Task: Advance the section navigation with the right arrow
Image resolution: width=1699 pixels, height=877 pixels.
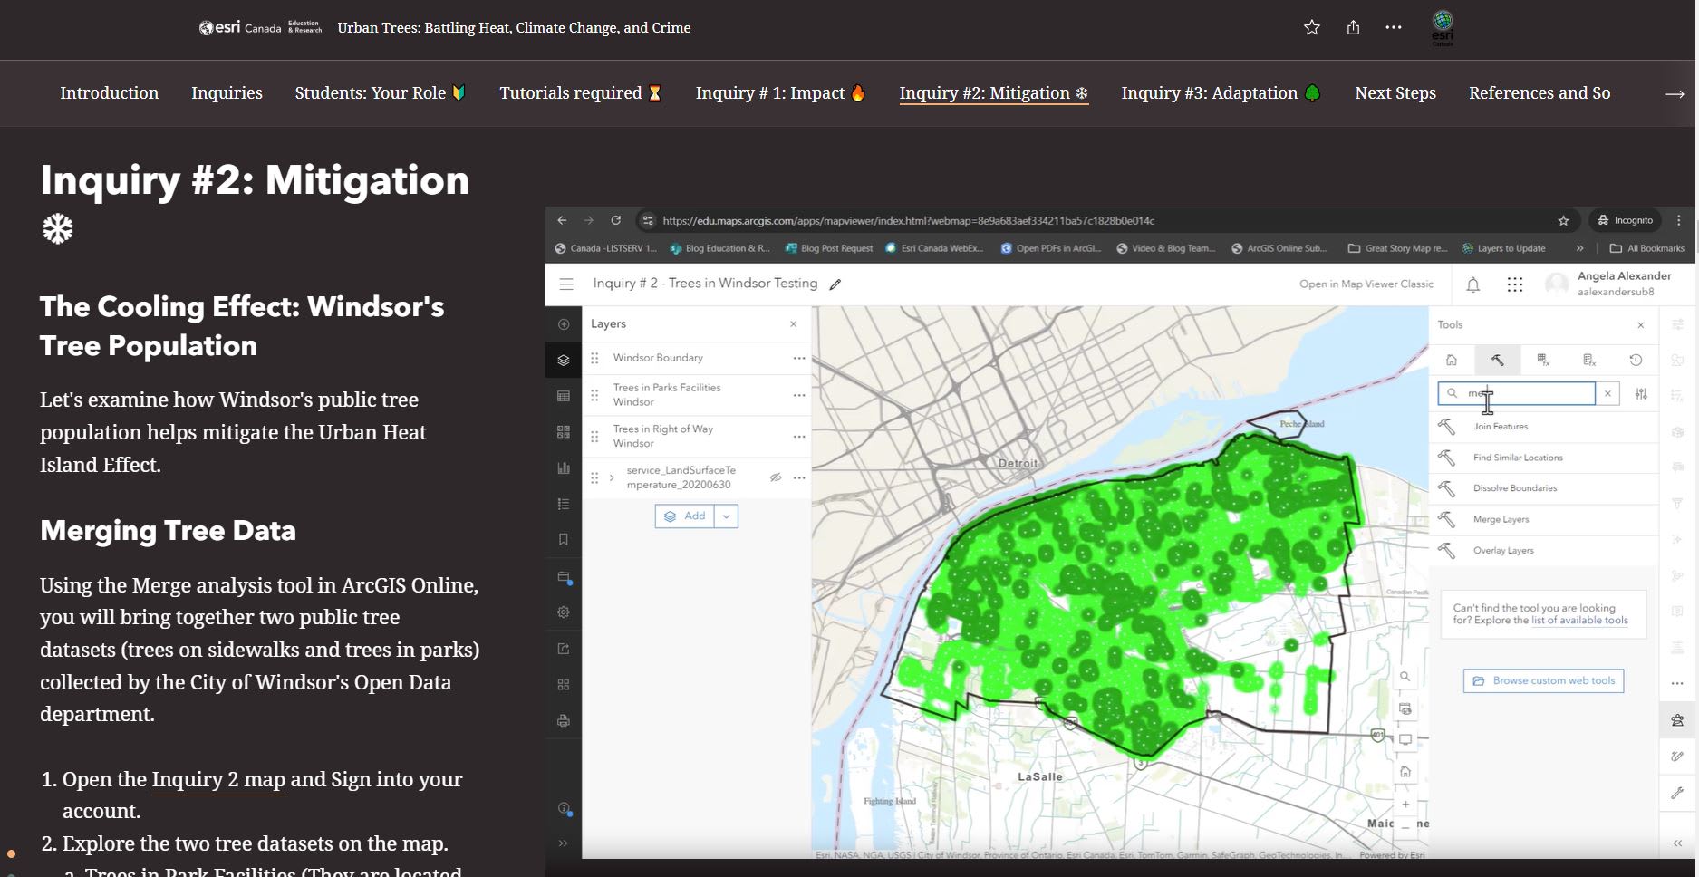Action: point(1675,93)
